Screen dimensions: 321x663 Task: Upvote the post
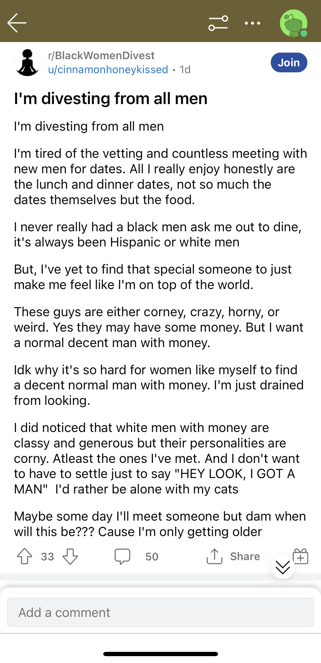coord(25,556)
